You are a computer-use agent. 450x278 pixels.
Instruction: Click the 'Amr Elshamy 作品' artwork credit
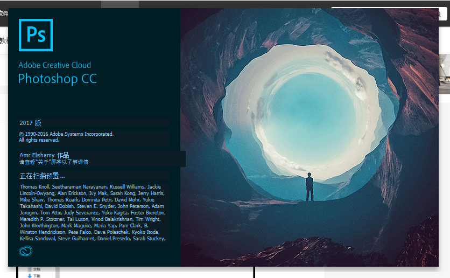coord(44,155)
